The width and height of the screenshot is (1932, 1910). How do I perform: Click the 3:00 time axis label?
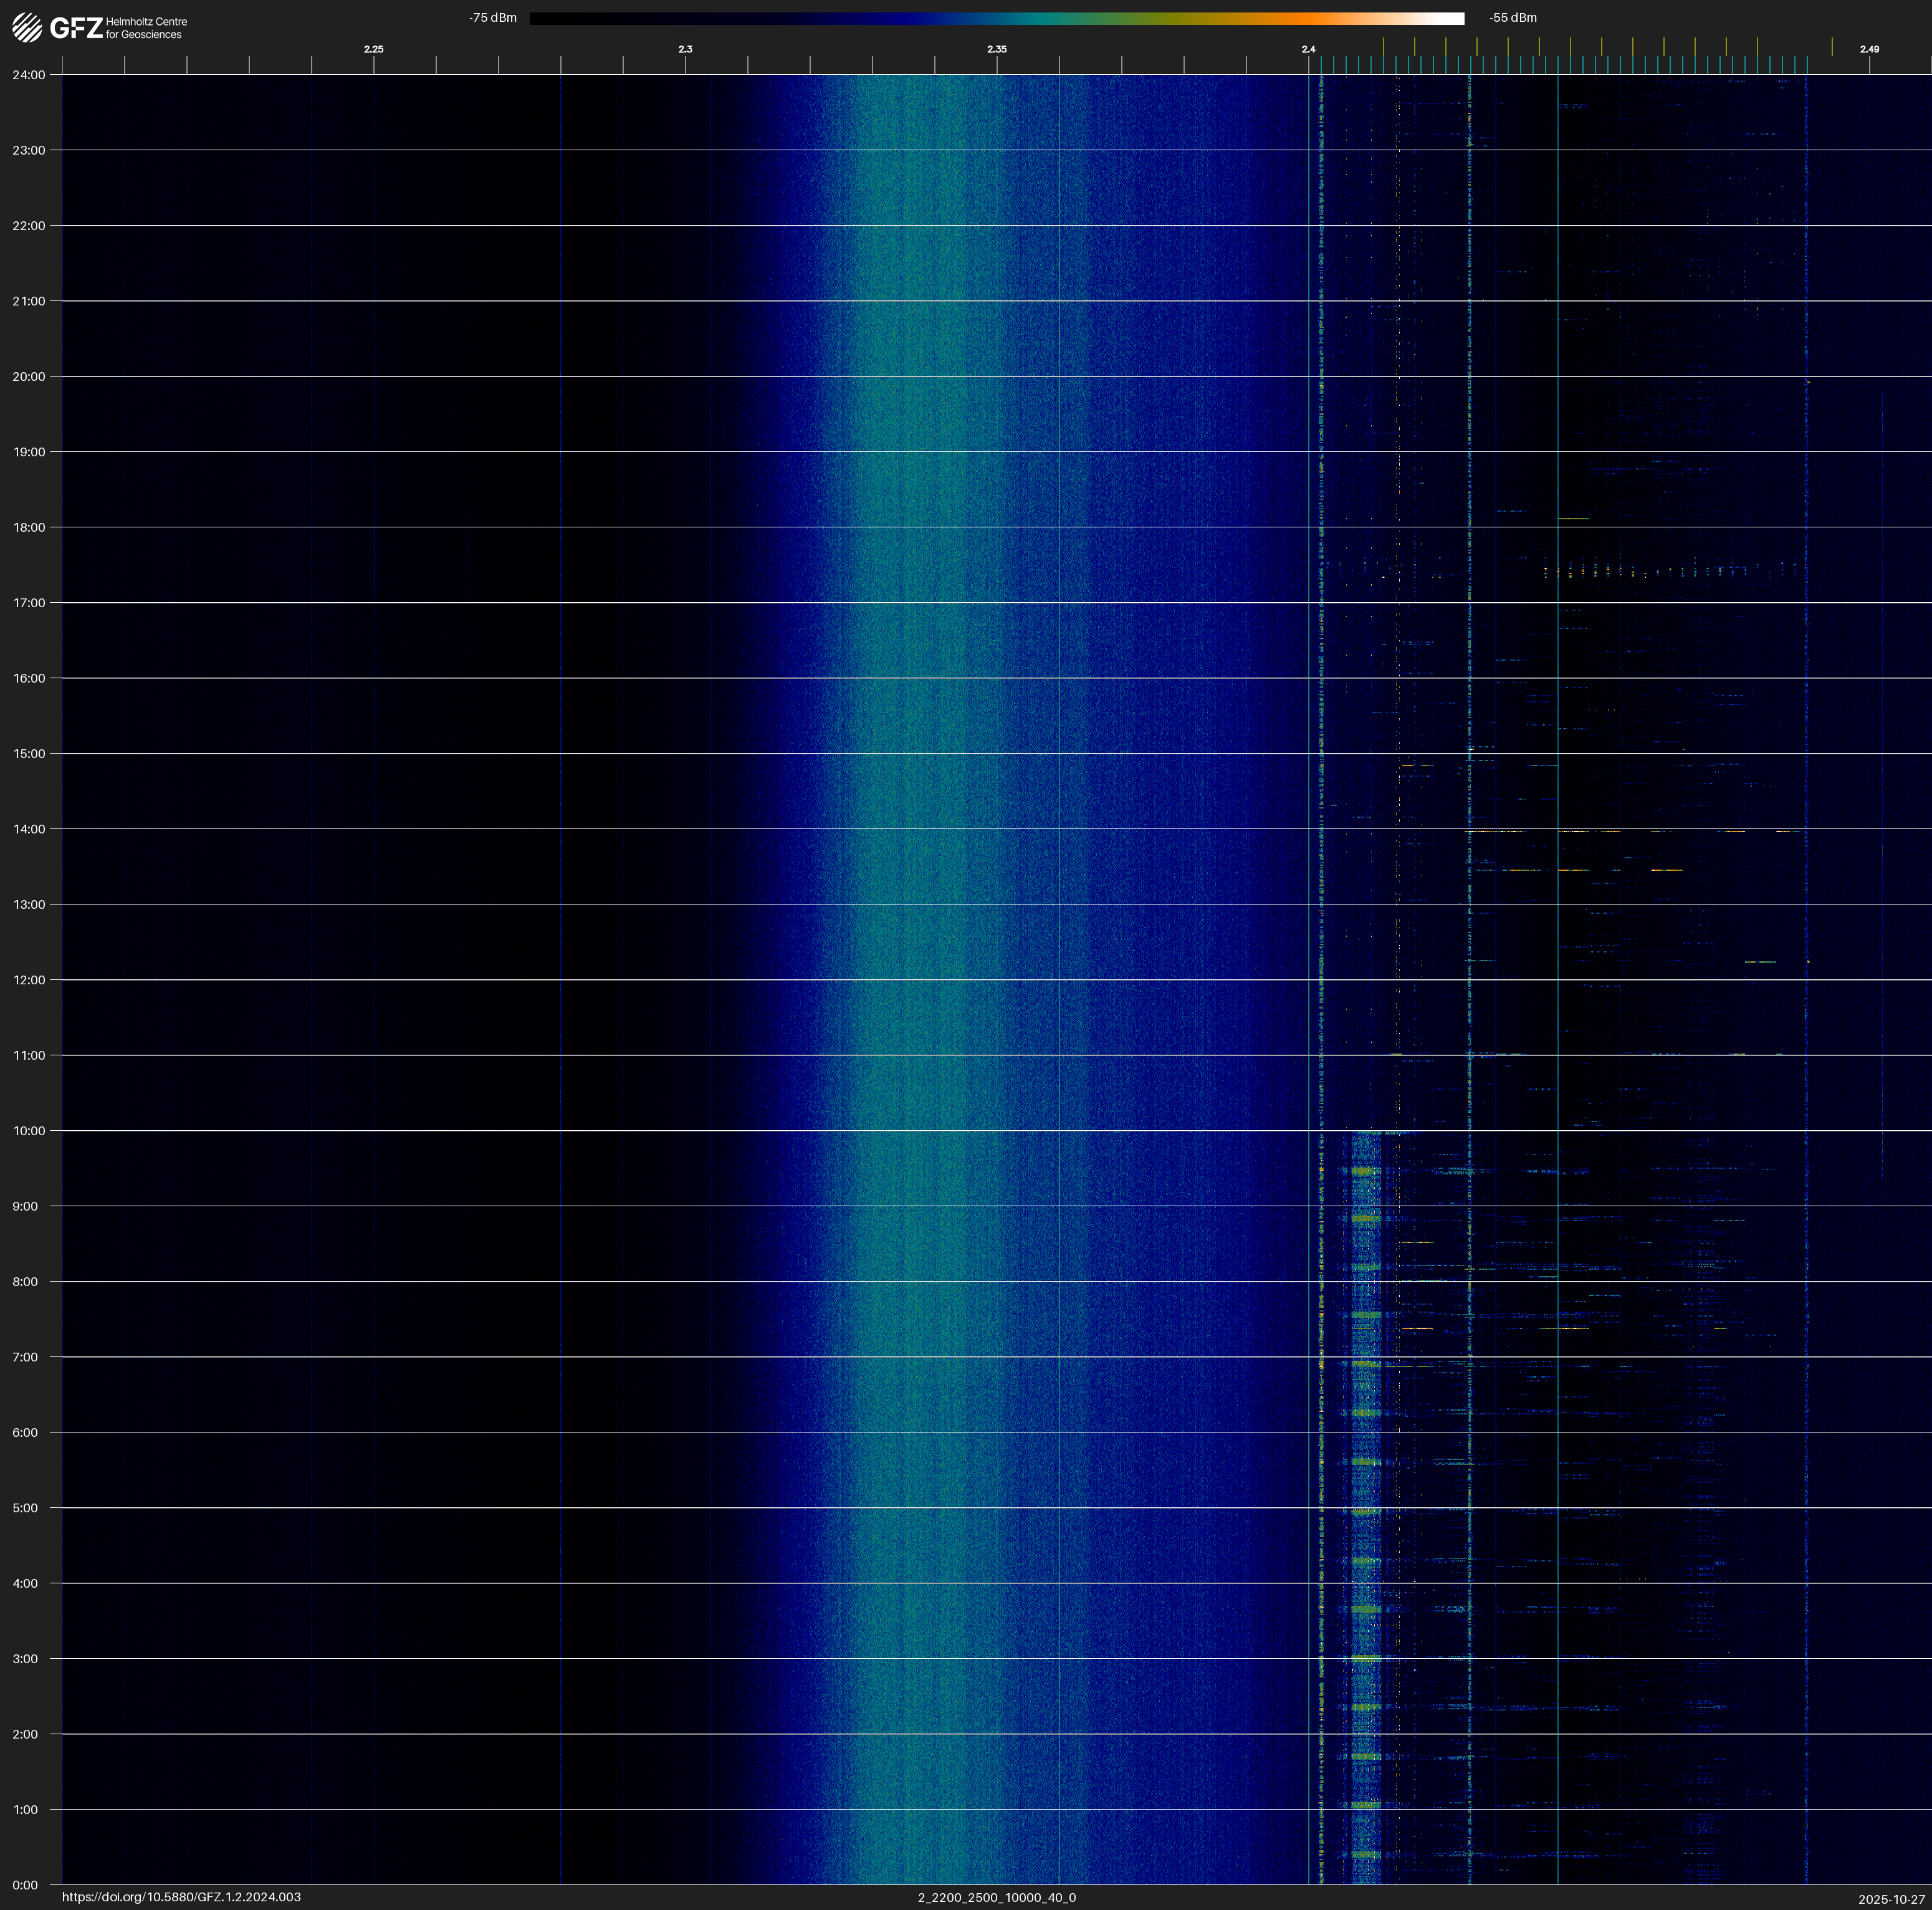click(x=25, y=1659)
